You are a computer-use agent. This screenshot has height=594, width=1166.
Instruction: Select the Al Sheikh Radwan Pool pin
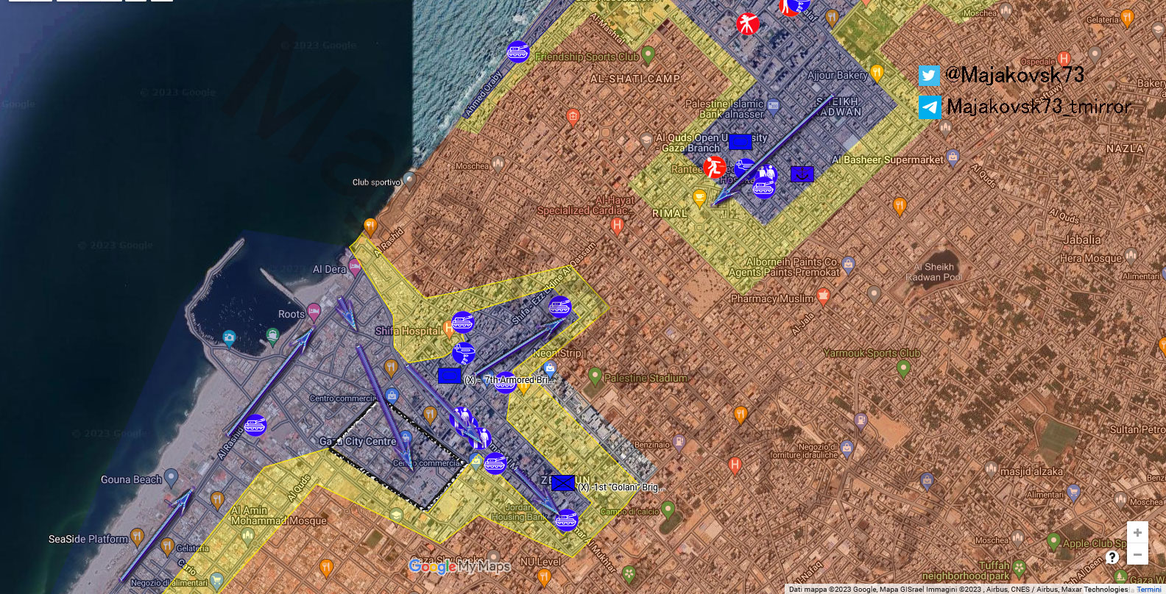(874, 294)
